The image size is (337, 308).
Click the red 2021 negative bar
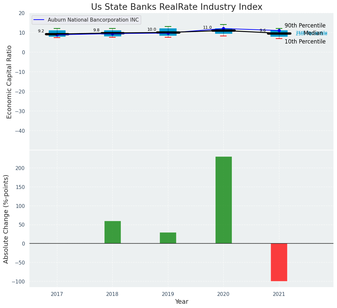click(x=279, y=262)
